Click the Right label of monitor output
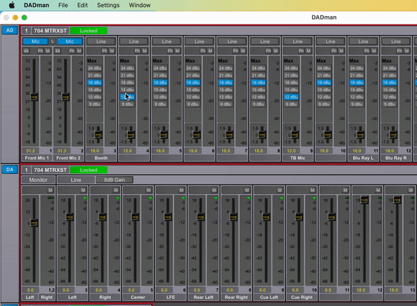 [x=47, y=297]
